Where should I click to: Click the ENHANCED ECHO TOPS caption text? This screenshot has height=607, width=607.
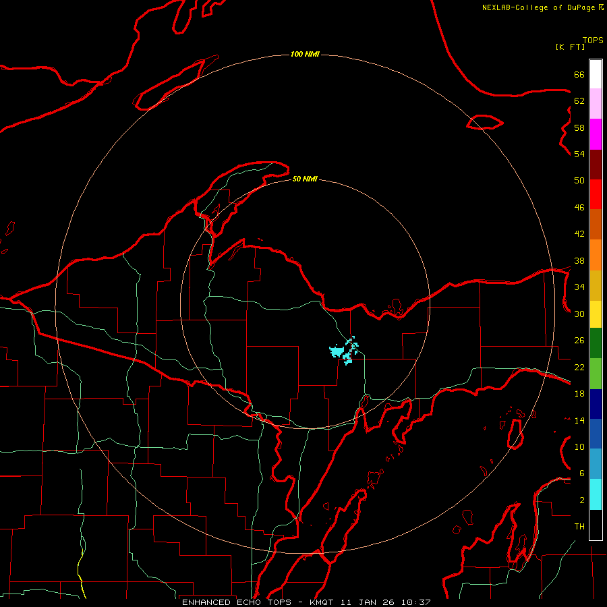[x=237, y=602]
